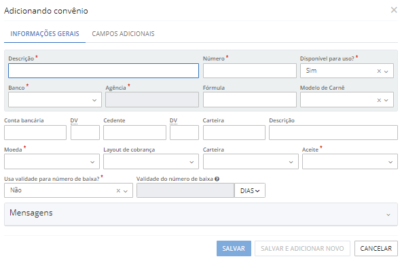Viewport: 402px width, 259px height.
Task: Expand the Modelo de Carnê dropdown arrow
Action: [386, 101]
